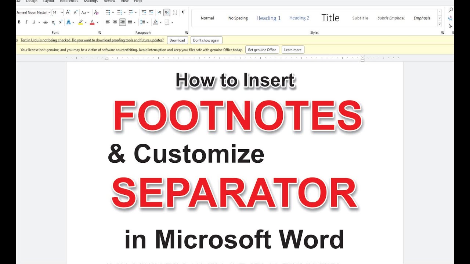The image size is (470, 264).
Task: Open the Styles pane launcher
Action: tap(442, 33)
